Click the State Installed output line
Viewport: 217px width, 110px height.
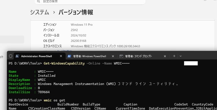[x=32, y=76]
